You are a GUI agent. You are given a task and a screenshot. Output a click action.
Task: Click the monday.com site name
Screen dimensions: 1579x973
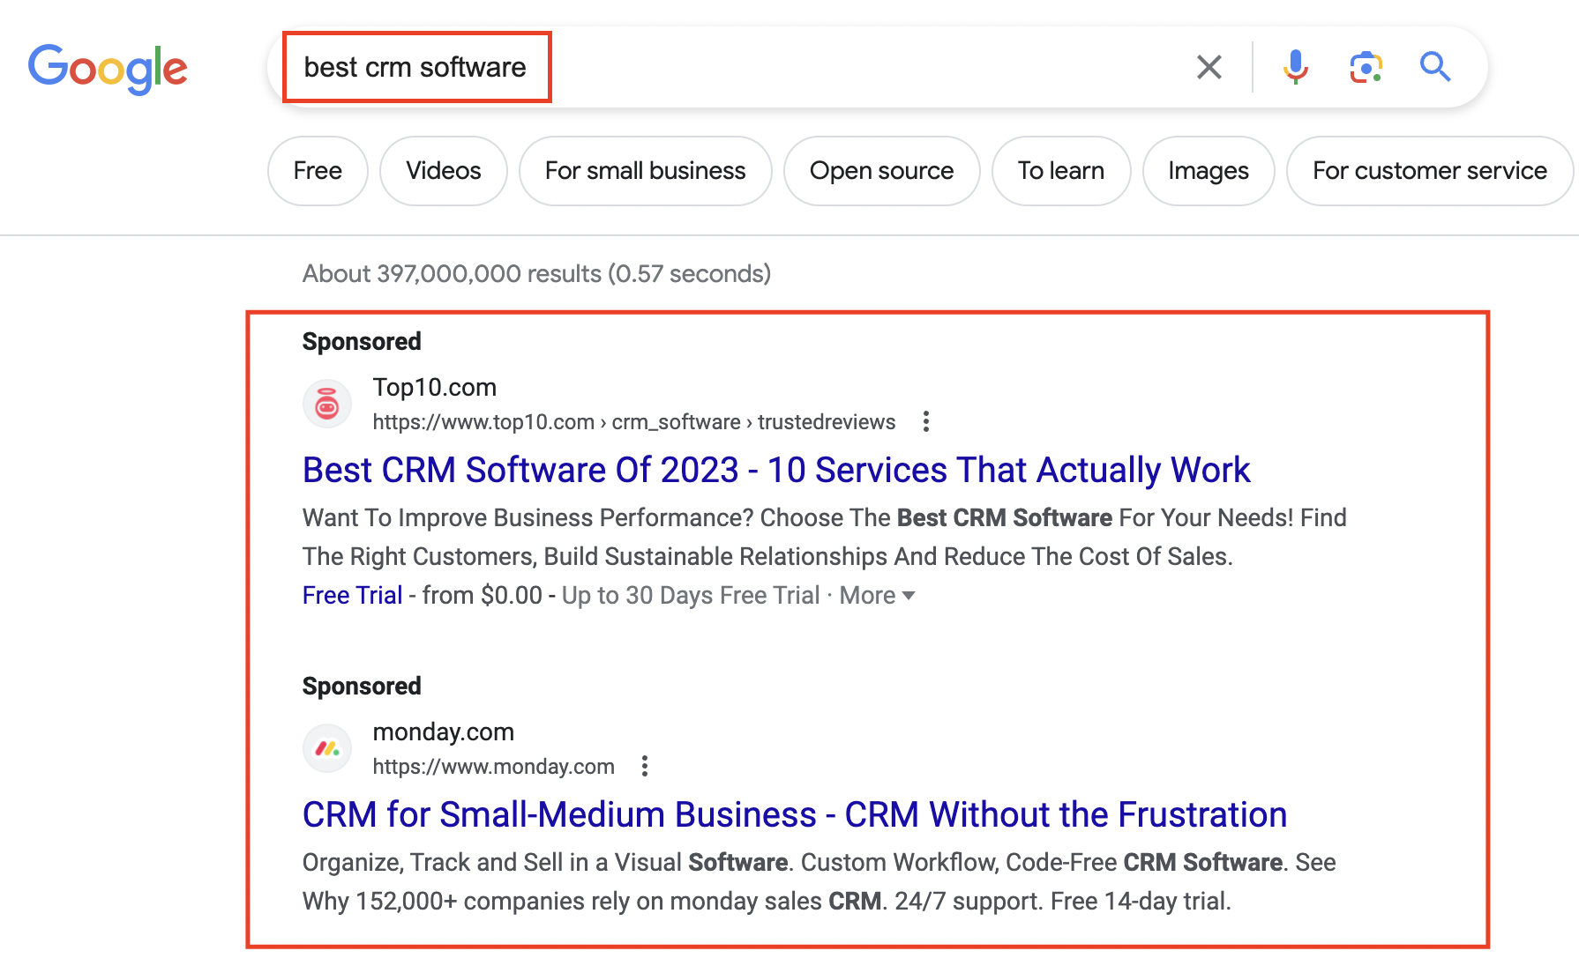coord(444,732)
